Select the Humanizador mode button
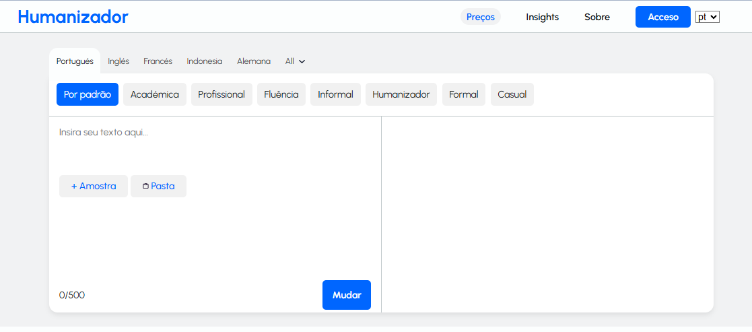752x332 pixels. (401, 94)
